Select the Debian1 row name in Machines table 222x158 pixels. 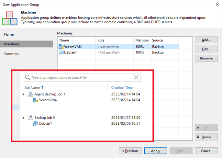click(x=70, y=52)
